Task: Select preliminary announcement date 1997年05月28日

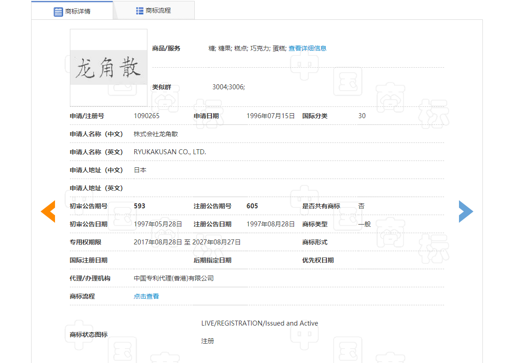Action: 158,224
